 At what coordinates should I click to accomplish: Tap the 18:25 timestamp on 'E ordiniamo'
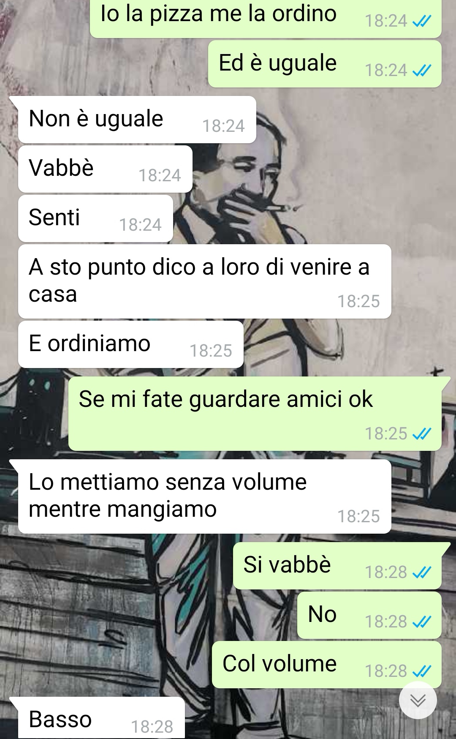tap(211, 351)
